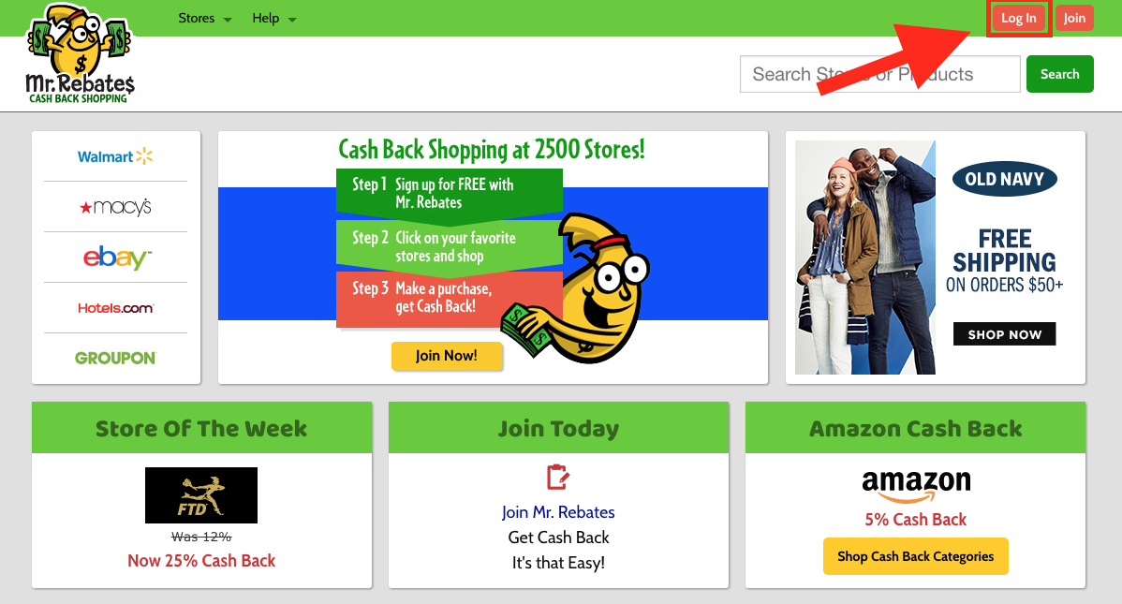1122x604 pixels.
Task: Expand the Help dropdown menu
Action: coord(274,19)
